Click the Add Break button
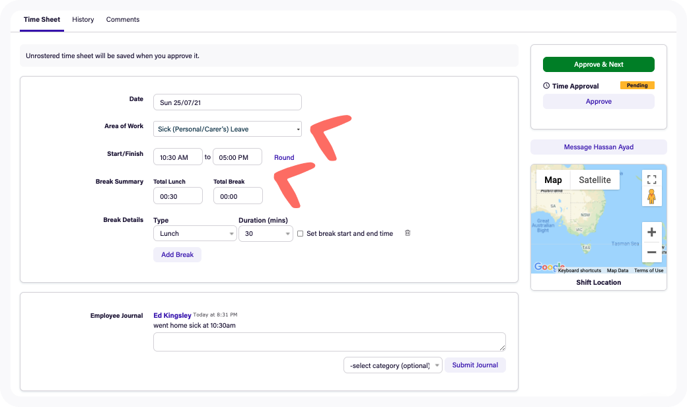Viewport: 687px width, 407px height. [x=177, y=254]
